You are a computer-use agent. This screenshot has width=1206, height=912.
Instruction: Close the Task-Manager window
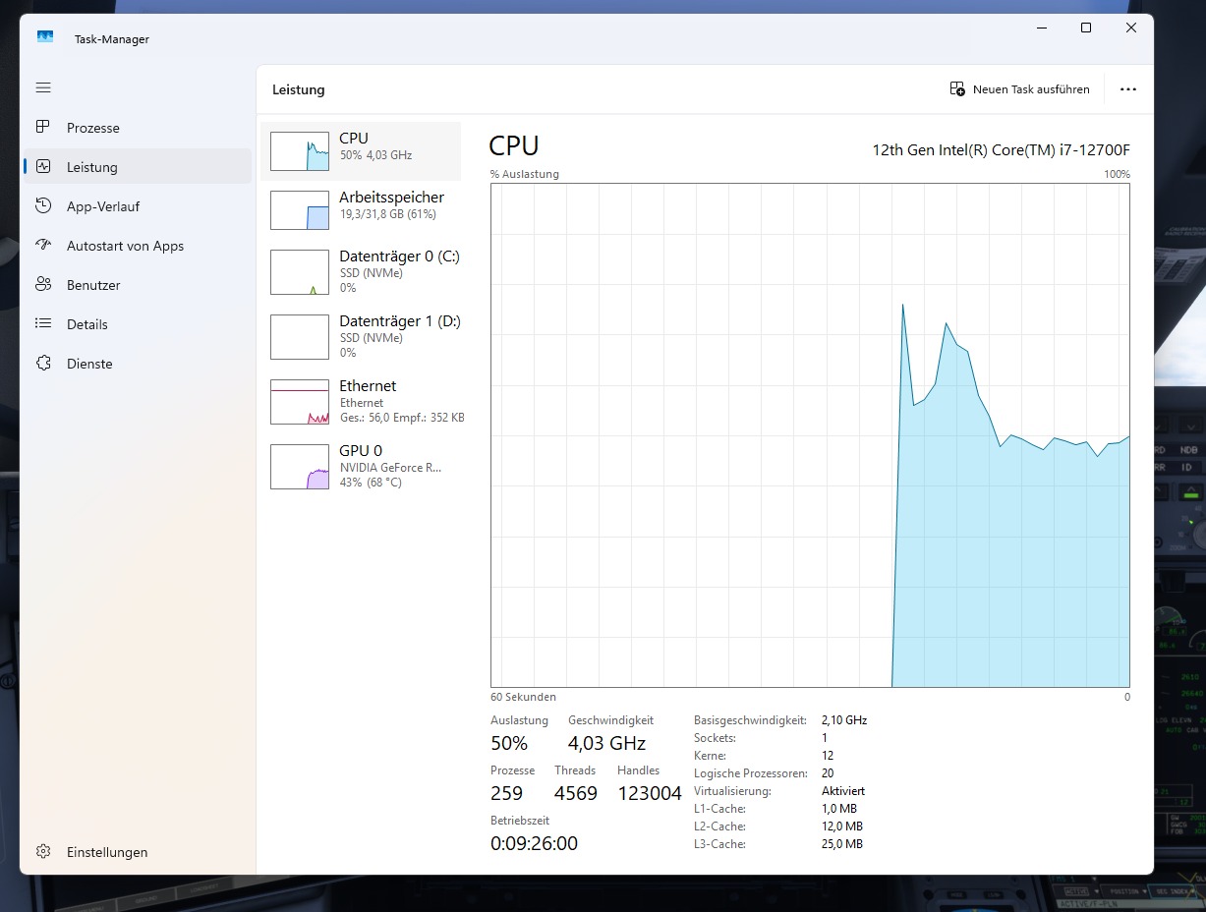pyautogui.click(x=1131, y=28)
